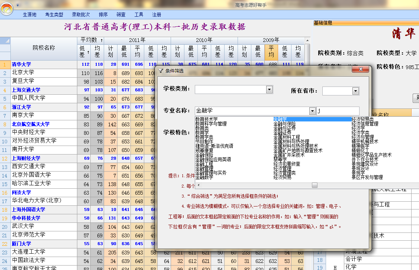Open the 排序 menu
419x270 pixels.
tap(103, 15)
